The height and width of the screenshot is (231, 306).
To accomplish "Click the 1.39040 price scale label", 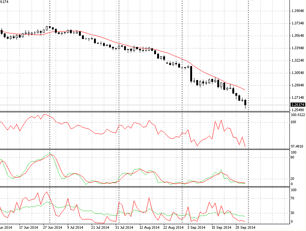I will tap(298, 11).
